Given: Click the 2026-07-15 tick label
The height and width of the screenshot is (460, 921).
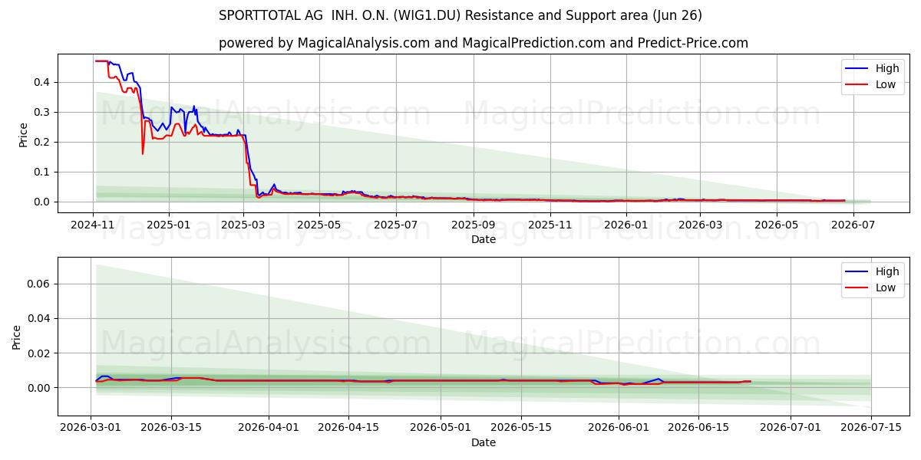Looking at the screenshot, I should pyautogui.click(x=870, y=428).
